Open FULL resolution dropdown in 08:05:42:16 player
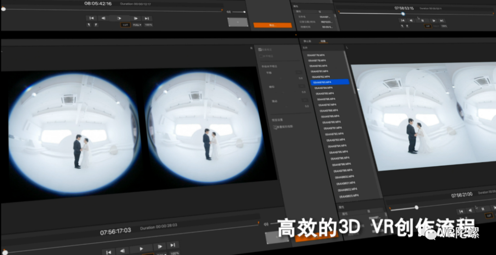 [137, 25]
